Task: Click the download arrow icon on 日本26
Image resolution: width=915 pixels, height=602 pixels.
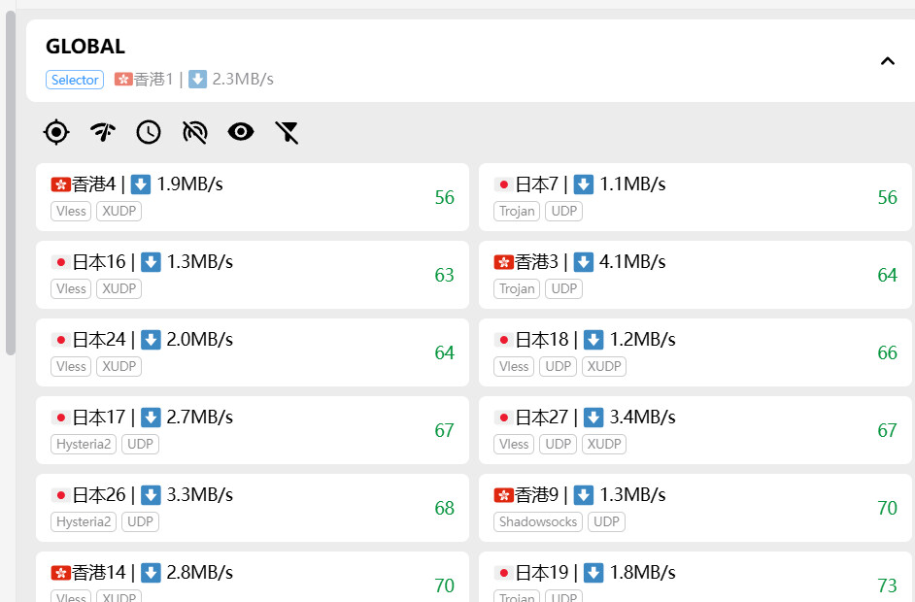Action: click(x=151, y=495)
